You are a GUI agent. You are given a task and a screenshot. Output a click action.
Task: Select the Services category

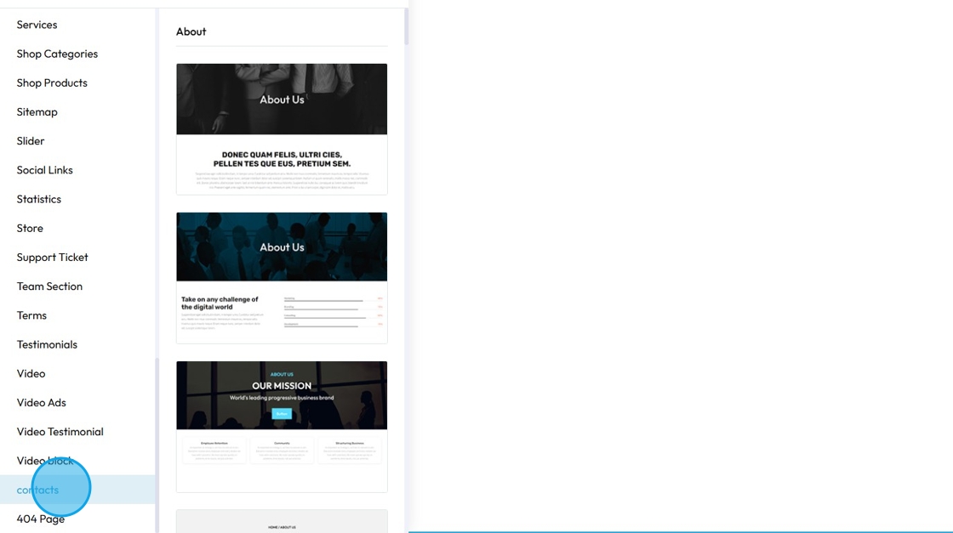[37, 25]
